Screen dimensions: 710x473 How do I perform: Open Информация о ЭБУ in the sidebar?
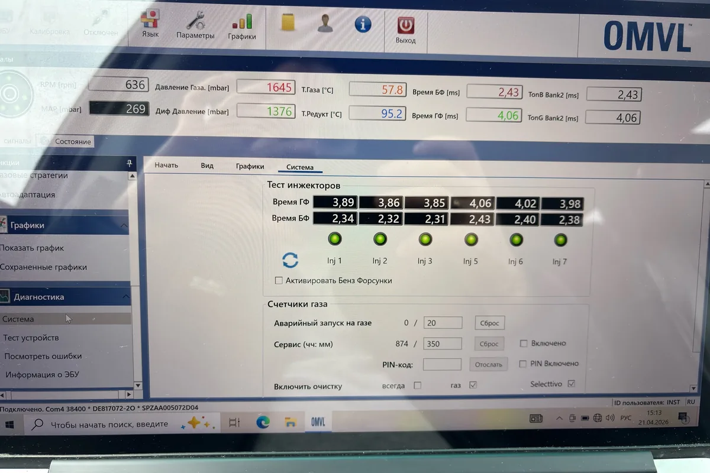(x=42, y=374)
